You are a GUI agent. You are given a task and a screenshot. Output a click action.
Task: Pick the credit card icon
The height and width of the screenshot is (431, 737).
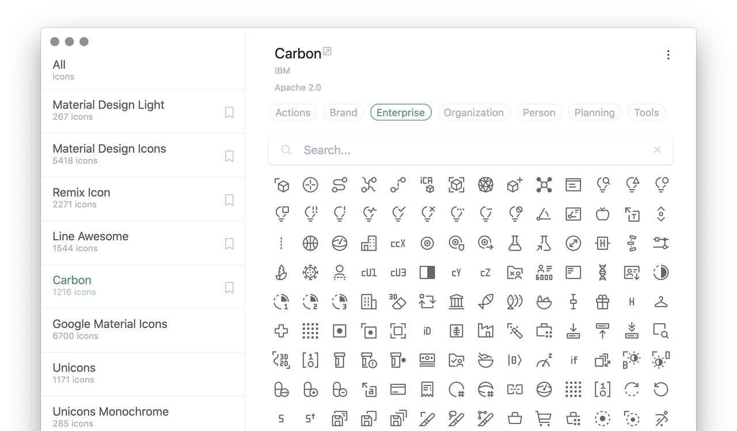click(x=398, y=390)
